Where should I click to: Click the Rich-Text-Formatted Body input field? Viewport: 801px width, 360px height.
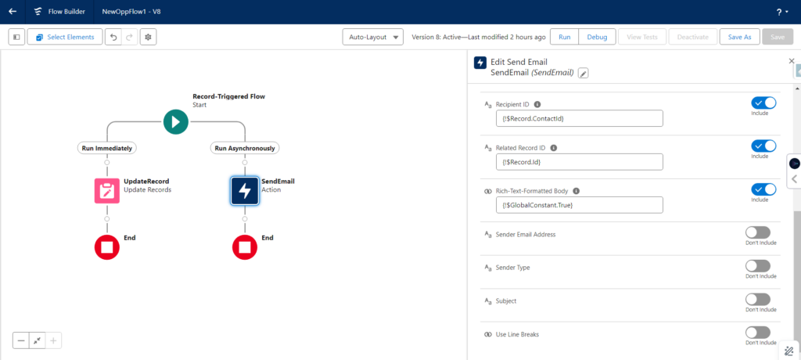coord(580,205)
